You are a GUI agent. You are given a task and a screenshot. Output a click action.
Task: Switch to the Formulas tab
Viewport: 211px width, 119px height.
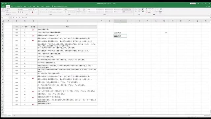coord(25,6)
